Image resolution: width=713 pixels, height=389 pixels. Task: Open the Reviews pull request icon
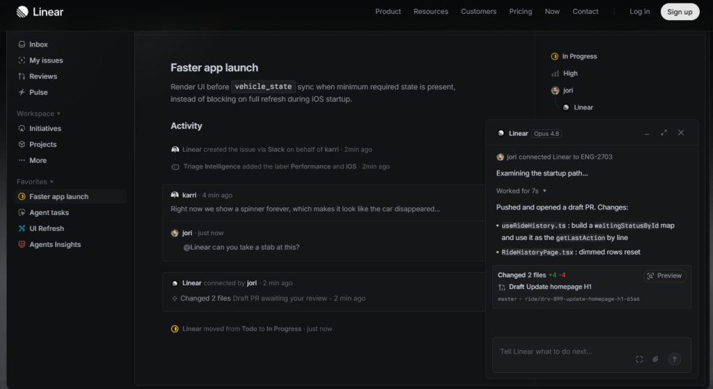(22, 77)
